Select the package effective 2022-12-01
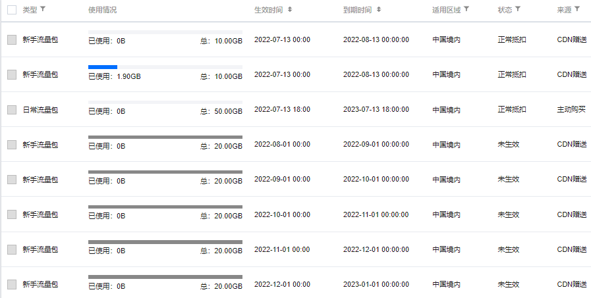This screenshot has height=298, width=591. 12,285
